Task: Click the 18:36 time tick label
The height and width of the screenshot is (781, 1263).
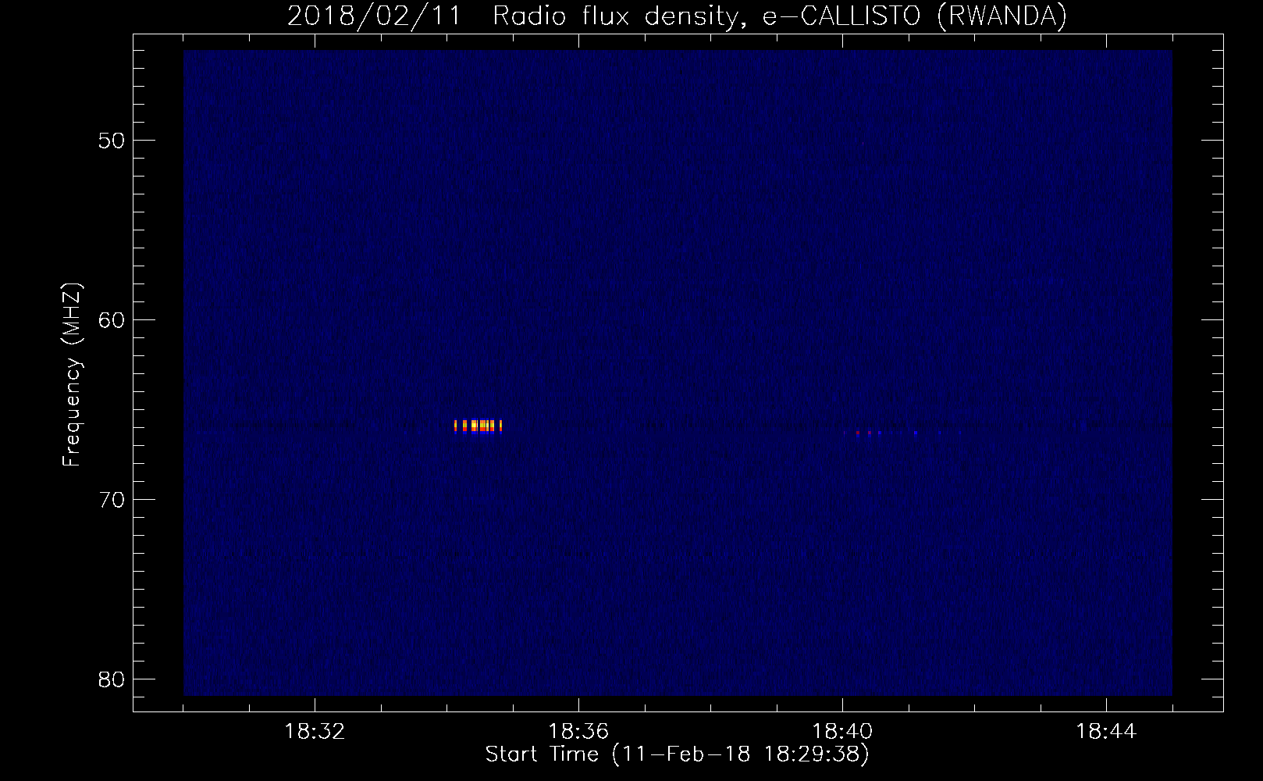Action: coord(578,732)
